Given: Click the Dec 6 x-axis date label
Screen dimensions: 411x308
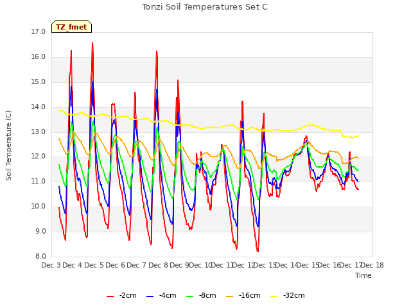Looking at the screenshot, I should click(x=116, y=265).
